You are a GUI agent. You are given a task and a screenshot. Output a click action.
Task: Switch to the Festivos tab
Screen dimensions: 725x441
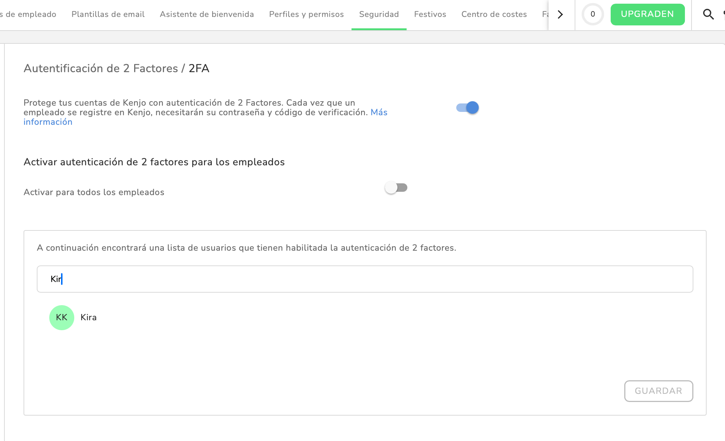tap(430, 14)
